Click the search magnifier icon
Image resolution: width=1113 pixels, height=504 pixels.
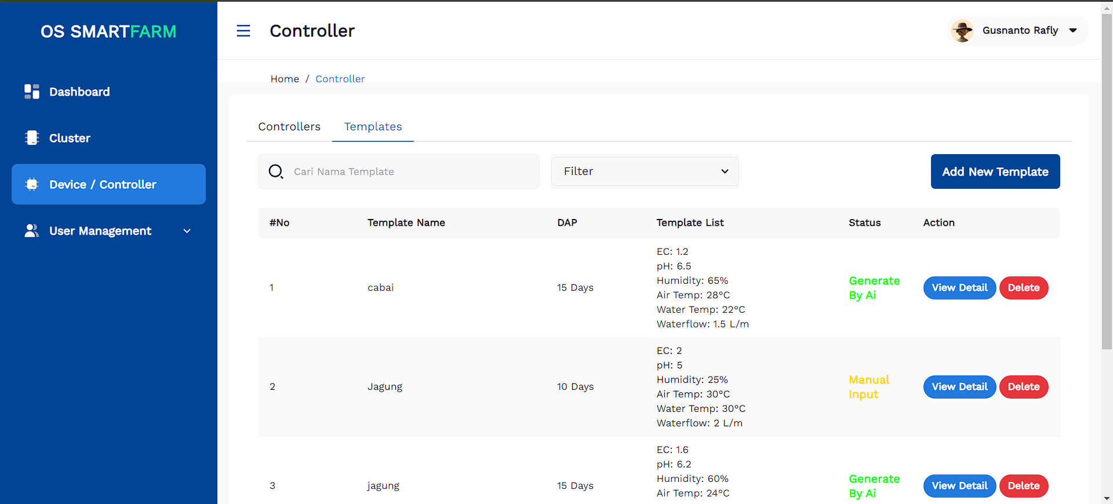[276, 171]
